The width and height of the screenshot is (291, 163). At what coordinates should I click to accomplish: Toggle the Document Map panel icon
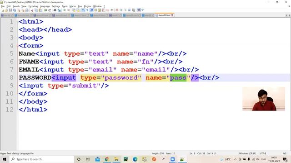pos(100,10)
